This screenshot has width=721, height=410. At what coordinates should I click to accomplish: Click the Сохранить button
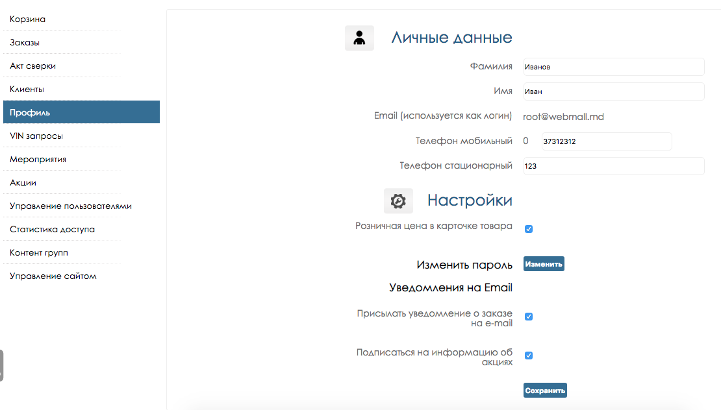(545, 391)
